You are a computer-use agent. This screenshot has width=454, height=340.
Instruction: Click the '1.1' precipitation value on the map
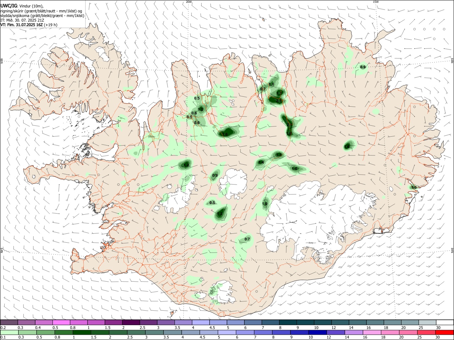click(x=271, y=84)
